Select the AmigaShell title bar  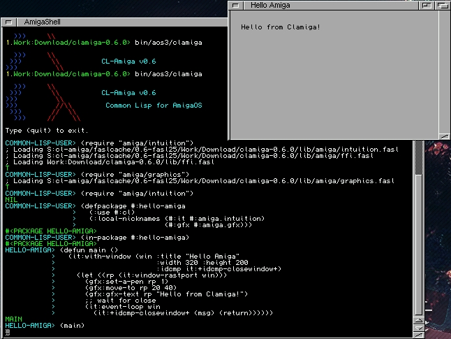122,22
